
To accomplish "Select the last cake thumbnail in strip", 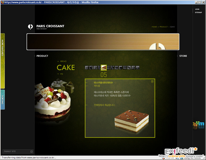I will [x=137, y=68].
